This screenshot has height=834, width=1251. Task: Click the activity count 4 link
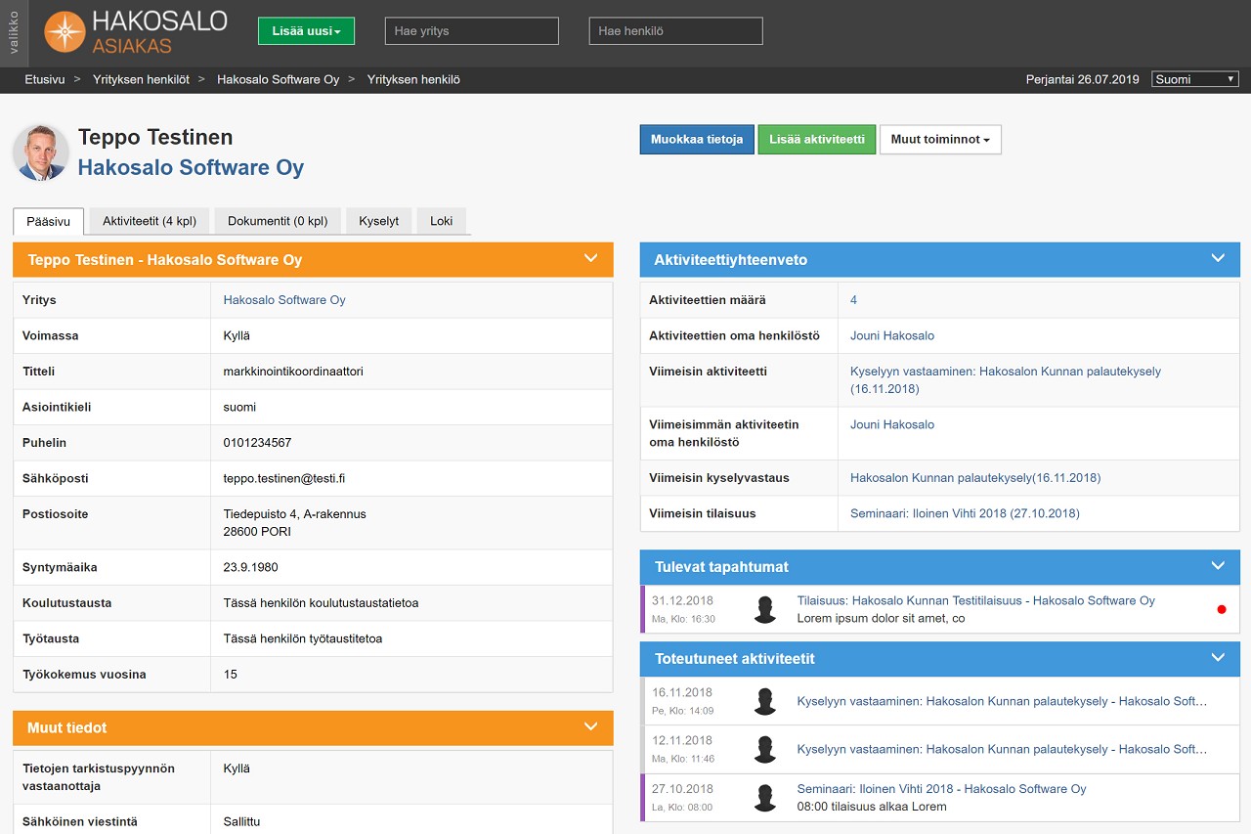853,300
